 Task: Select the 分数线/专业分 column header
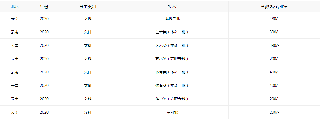click(x=274, y=7)
